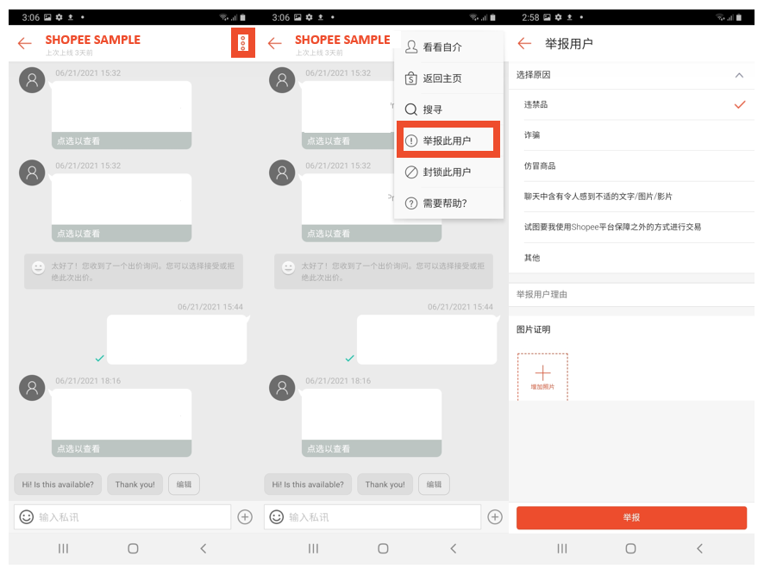Select 违禁品 report reason
764x575 pixels.
[x=631, y=104]
